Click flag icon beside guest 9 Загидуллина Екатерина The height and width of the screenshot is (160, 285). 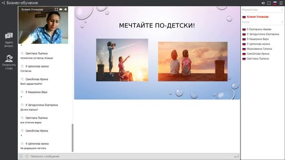pos(244,34)
